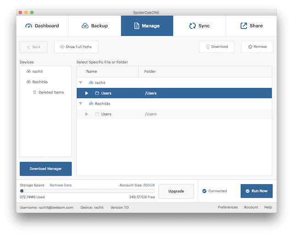Click cloud icon of rachit tree row

tap(91, 82)
